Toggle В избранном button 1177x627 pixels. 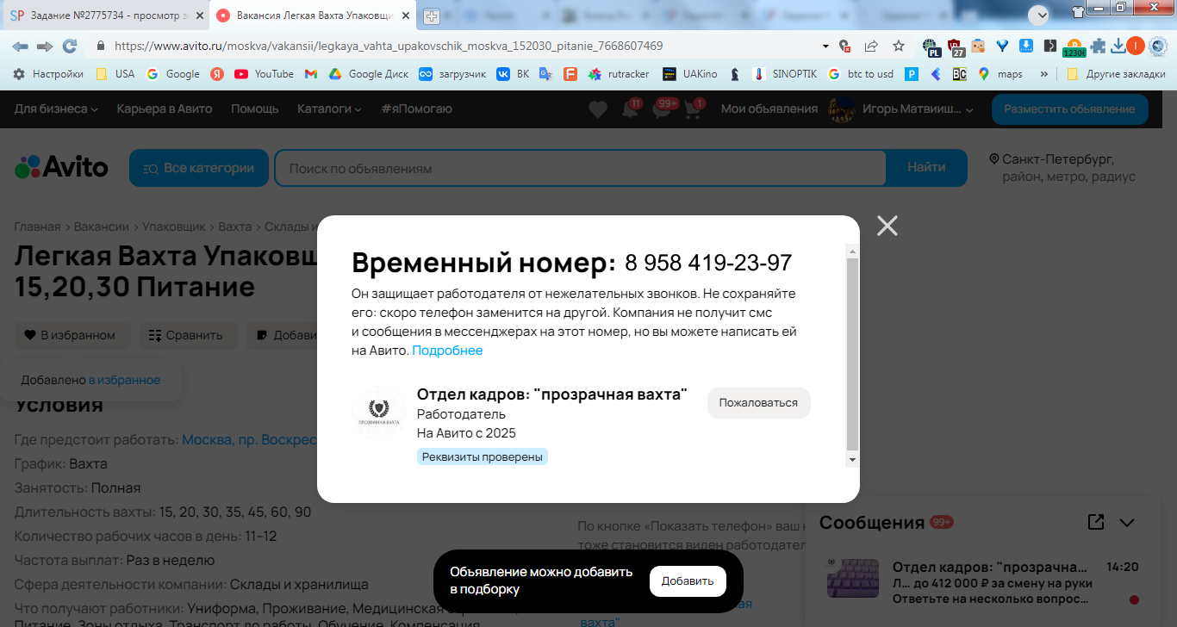pyautogui.click(x=72, y=335)
